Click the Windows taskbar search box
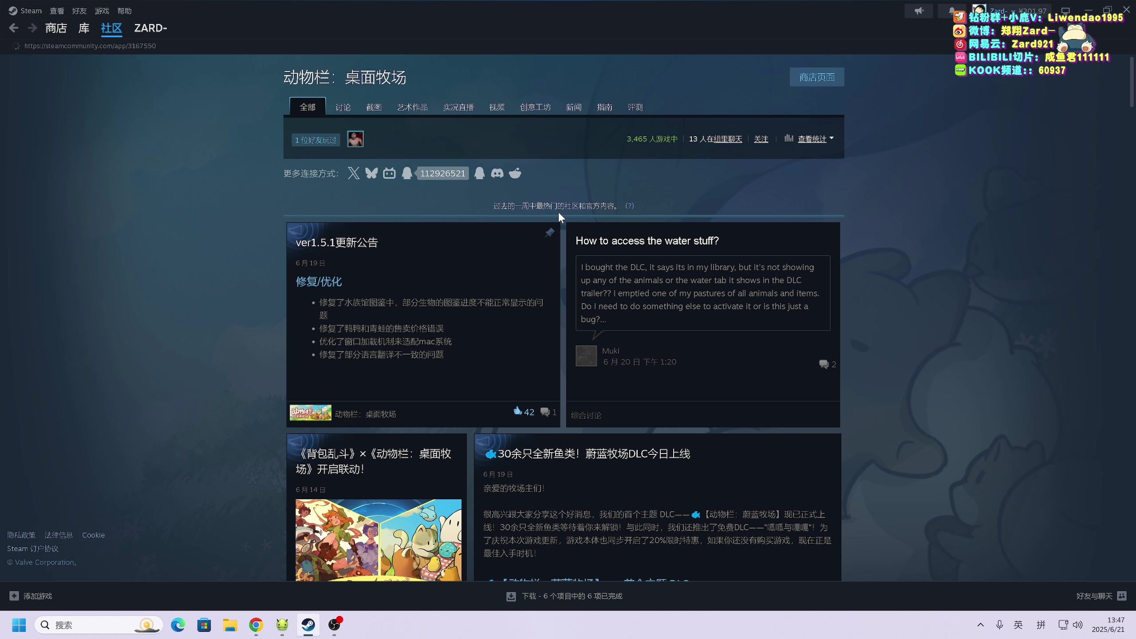The height and width of the screenshot is (639, 1136). click(99, 625)
